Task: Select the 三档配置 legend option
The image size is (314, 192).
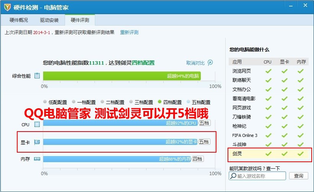Action: point(141,102)
